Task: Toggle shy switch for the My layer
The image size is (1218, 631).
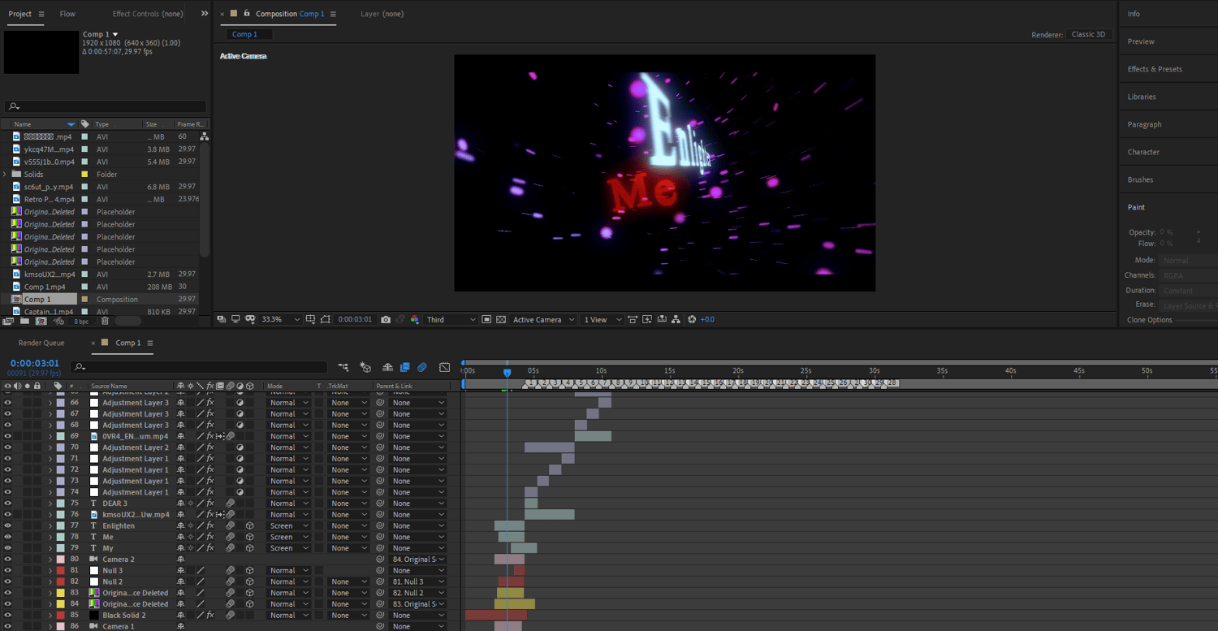Action: (x=181, y=548)
